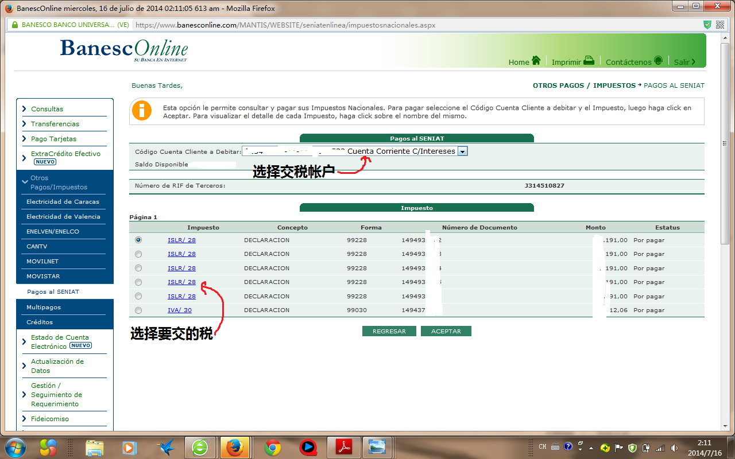The width and height of the screenshot is (735, 459).
Task: Open Electricidad de Caracas menu item
Action: (63, 202)
